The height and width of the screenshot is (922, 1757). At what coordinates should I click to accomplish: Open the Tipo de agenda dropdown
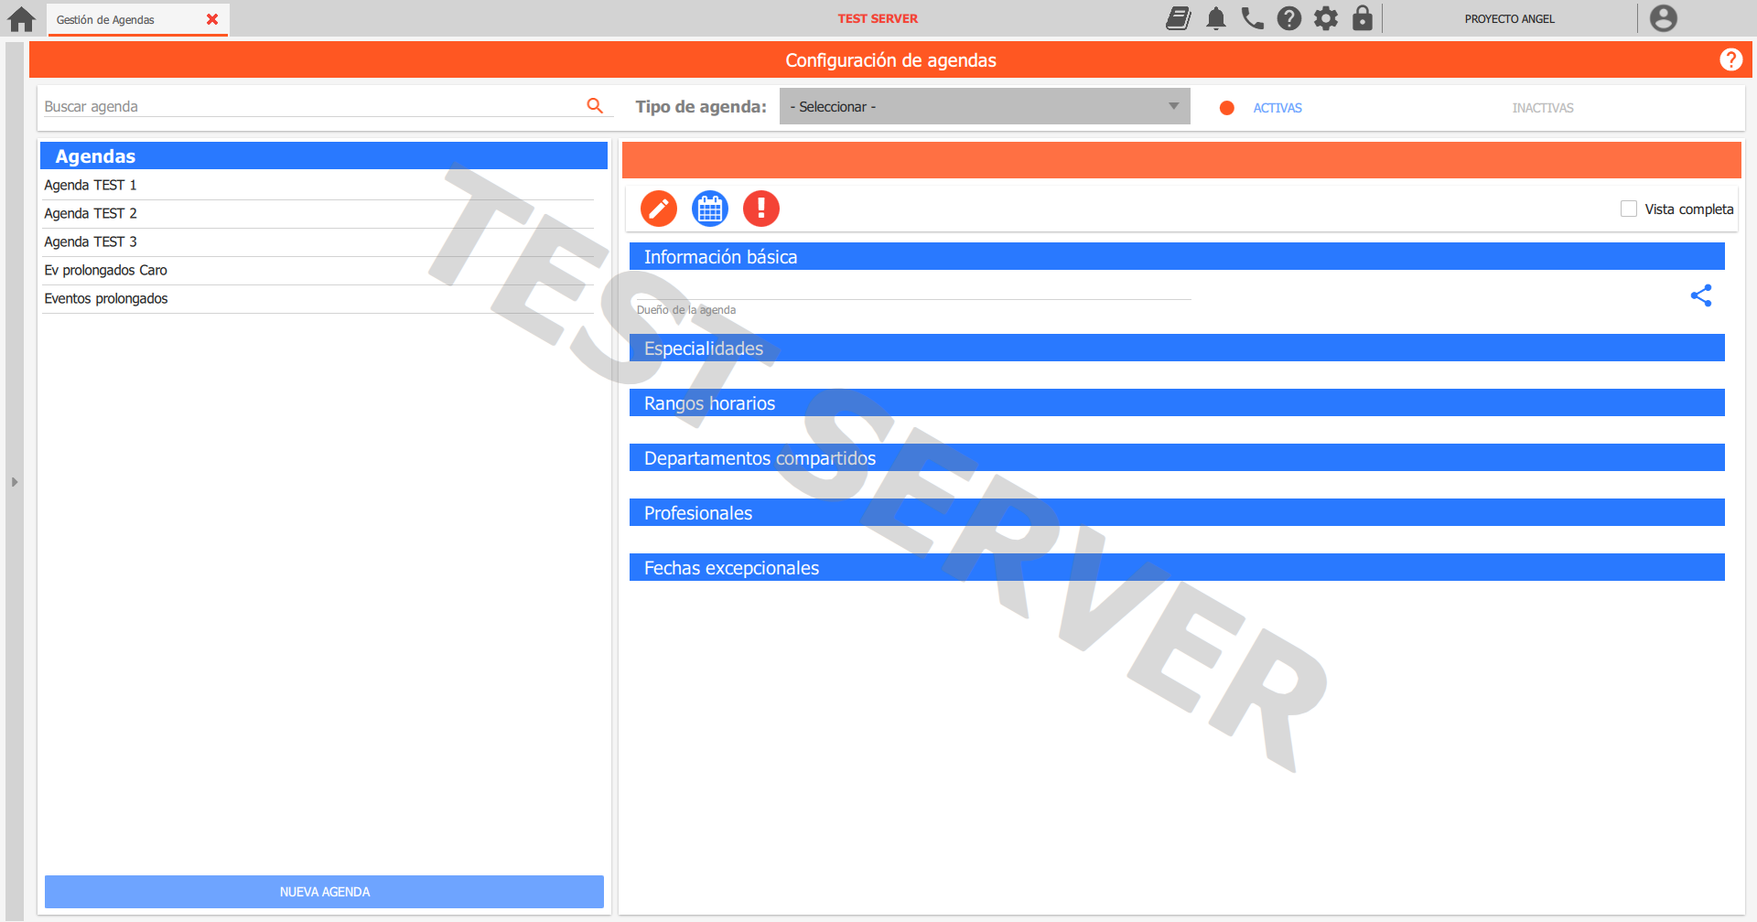[985, 106]
